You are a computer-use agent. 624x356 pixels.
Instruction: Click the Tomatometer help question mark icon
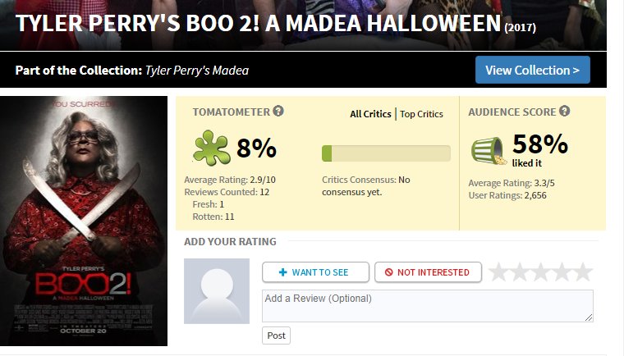click(279, 112)
